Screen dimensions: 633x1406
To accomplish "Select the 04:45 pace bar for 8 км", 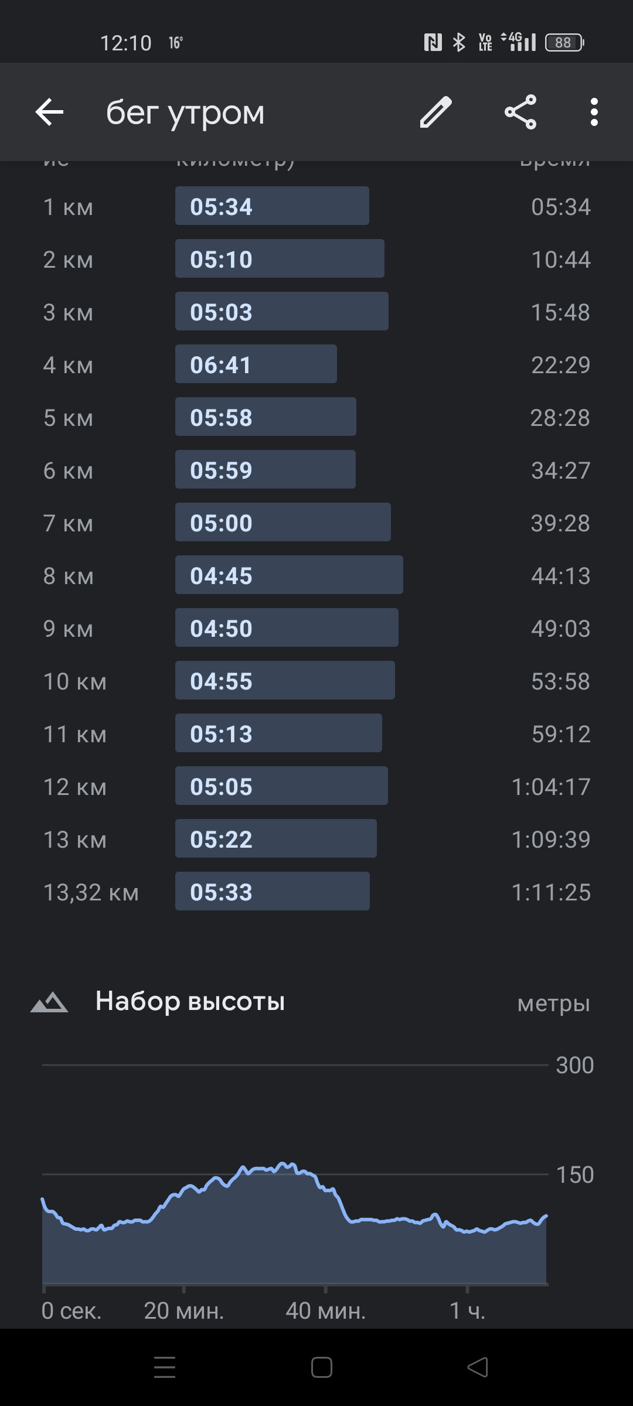I will [x=289, y=575].
